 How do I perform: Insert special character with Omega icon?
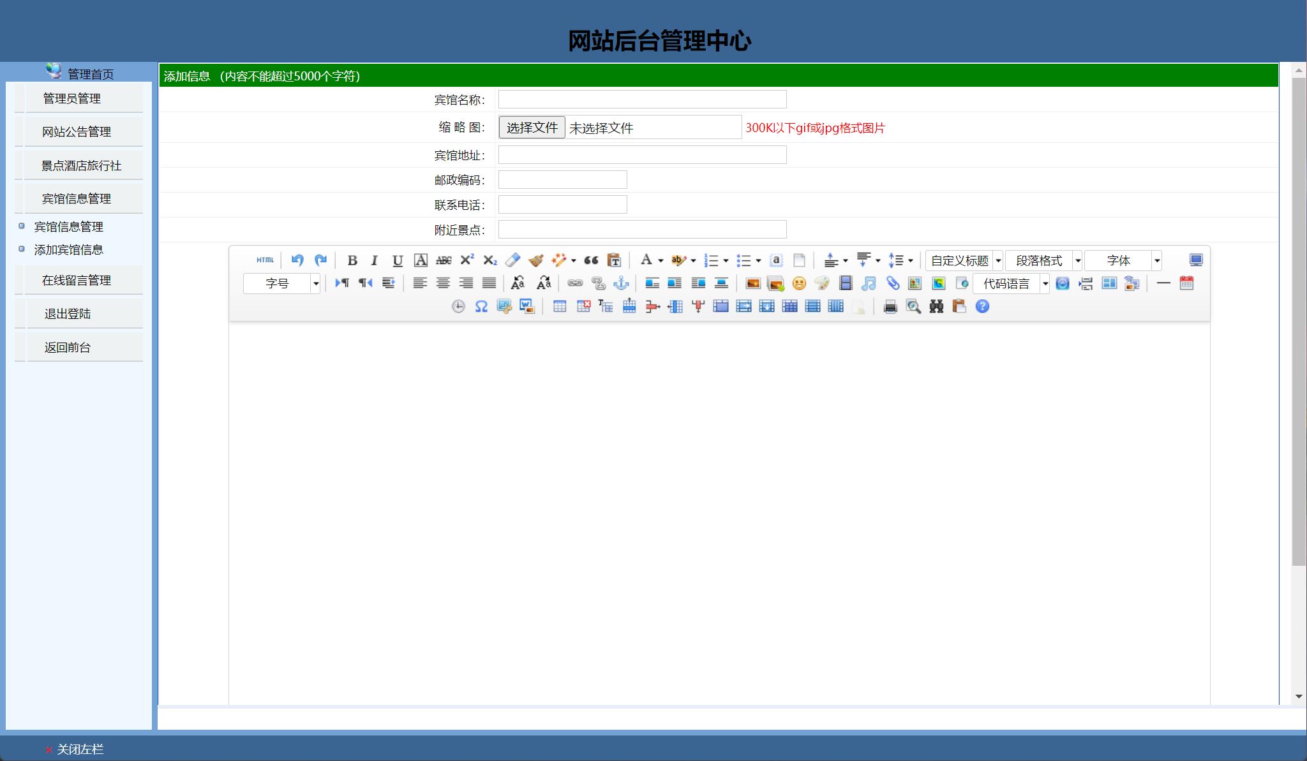(x=481, y=307)
